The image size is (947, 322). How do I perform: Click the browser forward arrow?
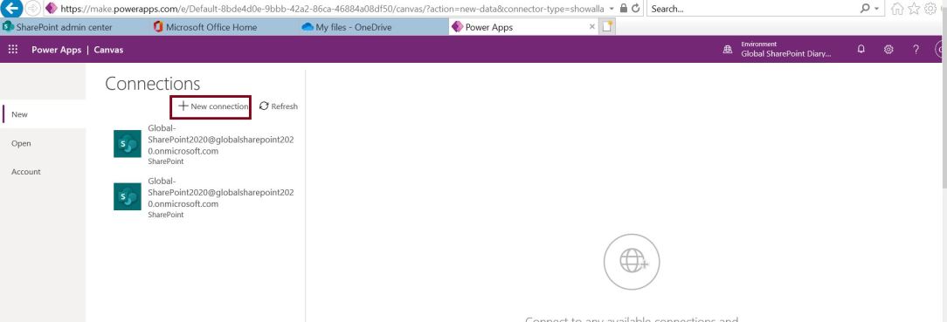point(33,9)
